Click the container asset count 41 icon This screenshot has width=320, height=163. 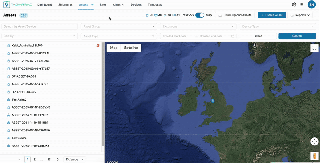pyautogui.click(x=174, y=15)
